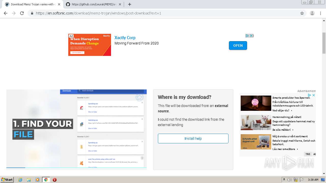
Task: Click the scrollbar up arrow
Action: pyautogui.click(x=324, y=20)
